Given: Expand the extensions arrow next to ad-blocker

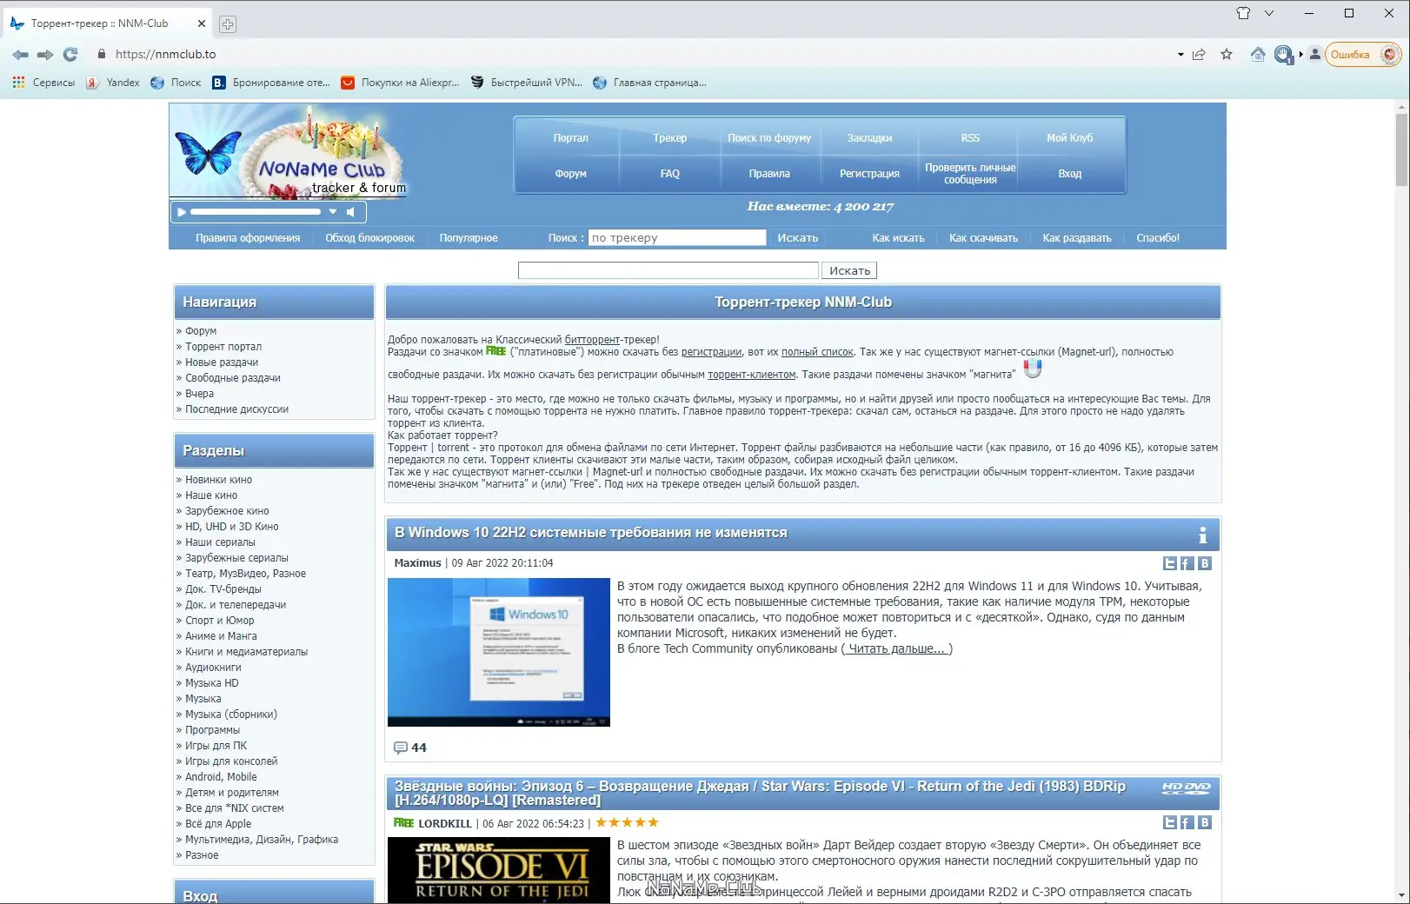Looking at the screenshot, I should pos(1301,55).
